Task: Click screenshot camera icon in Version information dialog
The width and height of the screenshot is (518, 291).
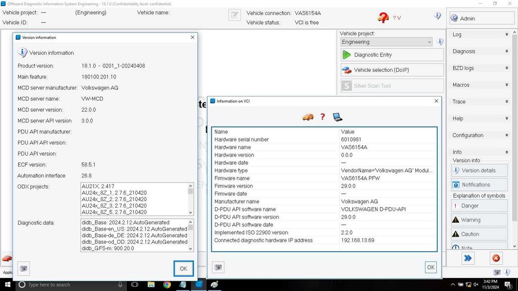Action: coord(24,268)
